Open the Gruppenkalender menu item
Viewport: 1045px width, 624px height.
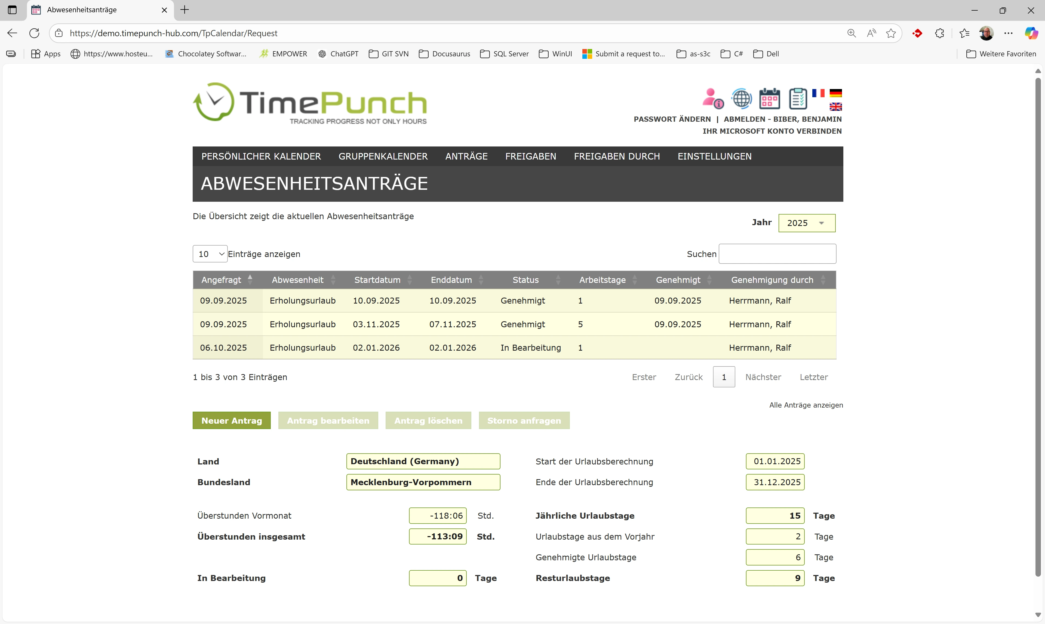click(383, 157)
